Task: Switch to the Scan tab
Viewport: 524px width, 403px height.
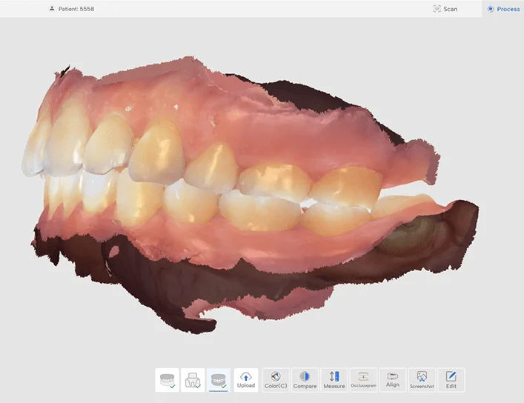Action: (445, 9)
